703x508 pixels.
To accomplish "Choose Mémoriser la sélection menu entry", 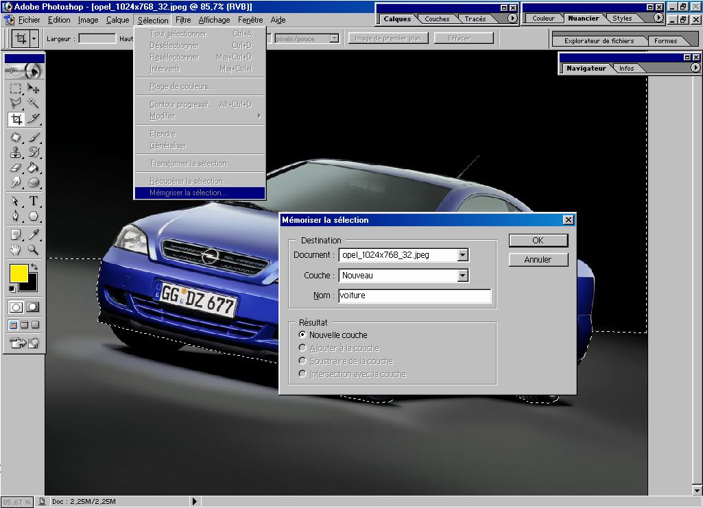I will pyautogui.click(x=200, y=193).
